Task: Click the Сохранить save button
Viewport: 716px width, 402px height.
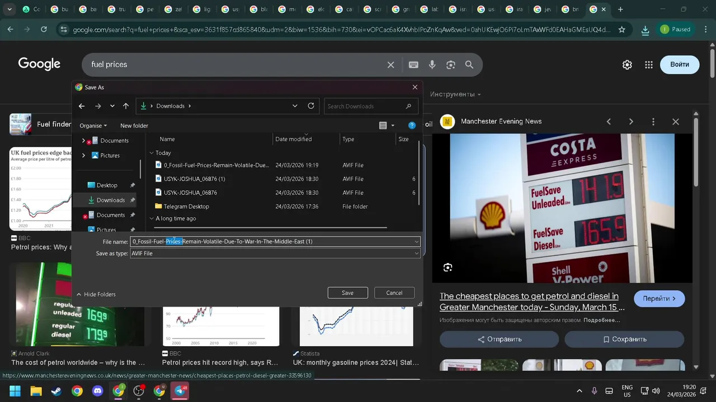Action: tap(624, 339)
